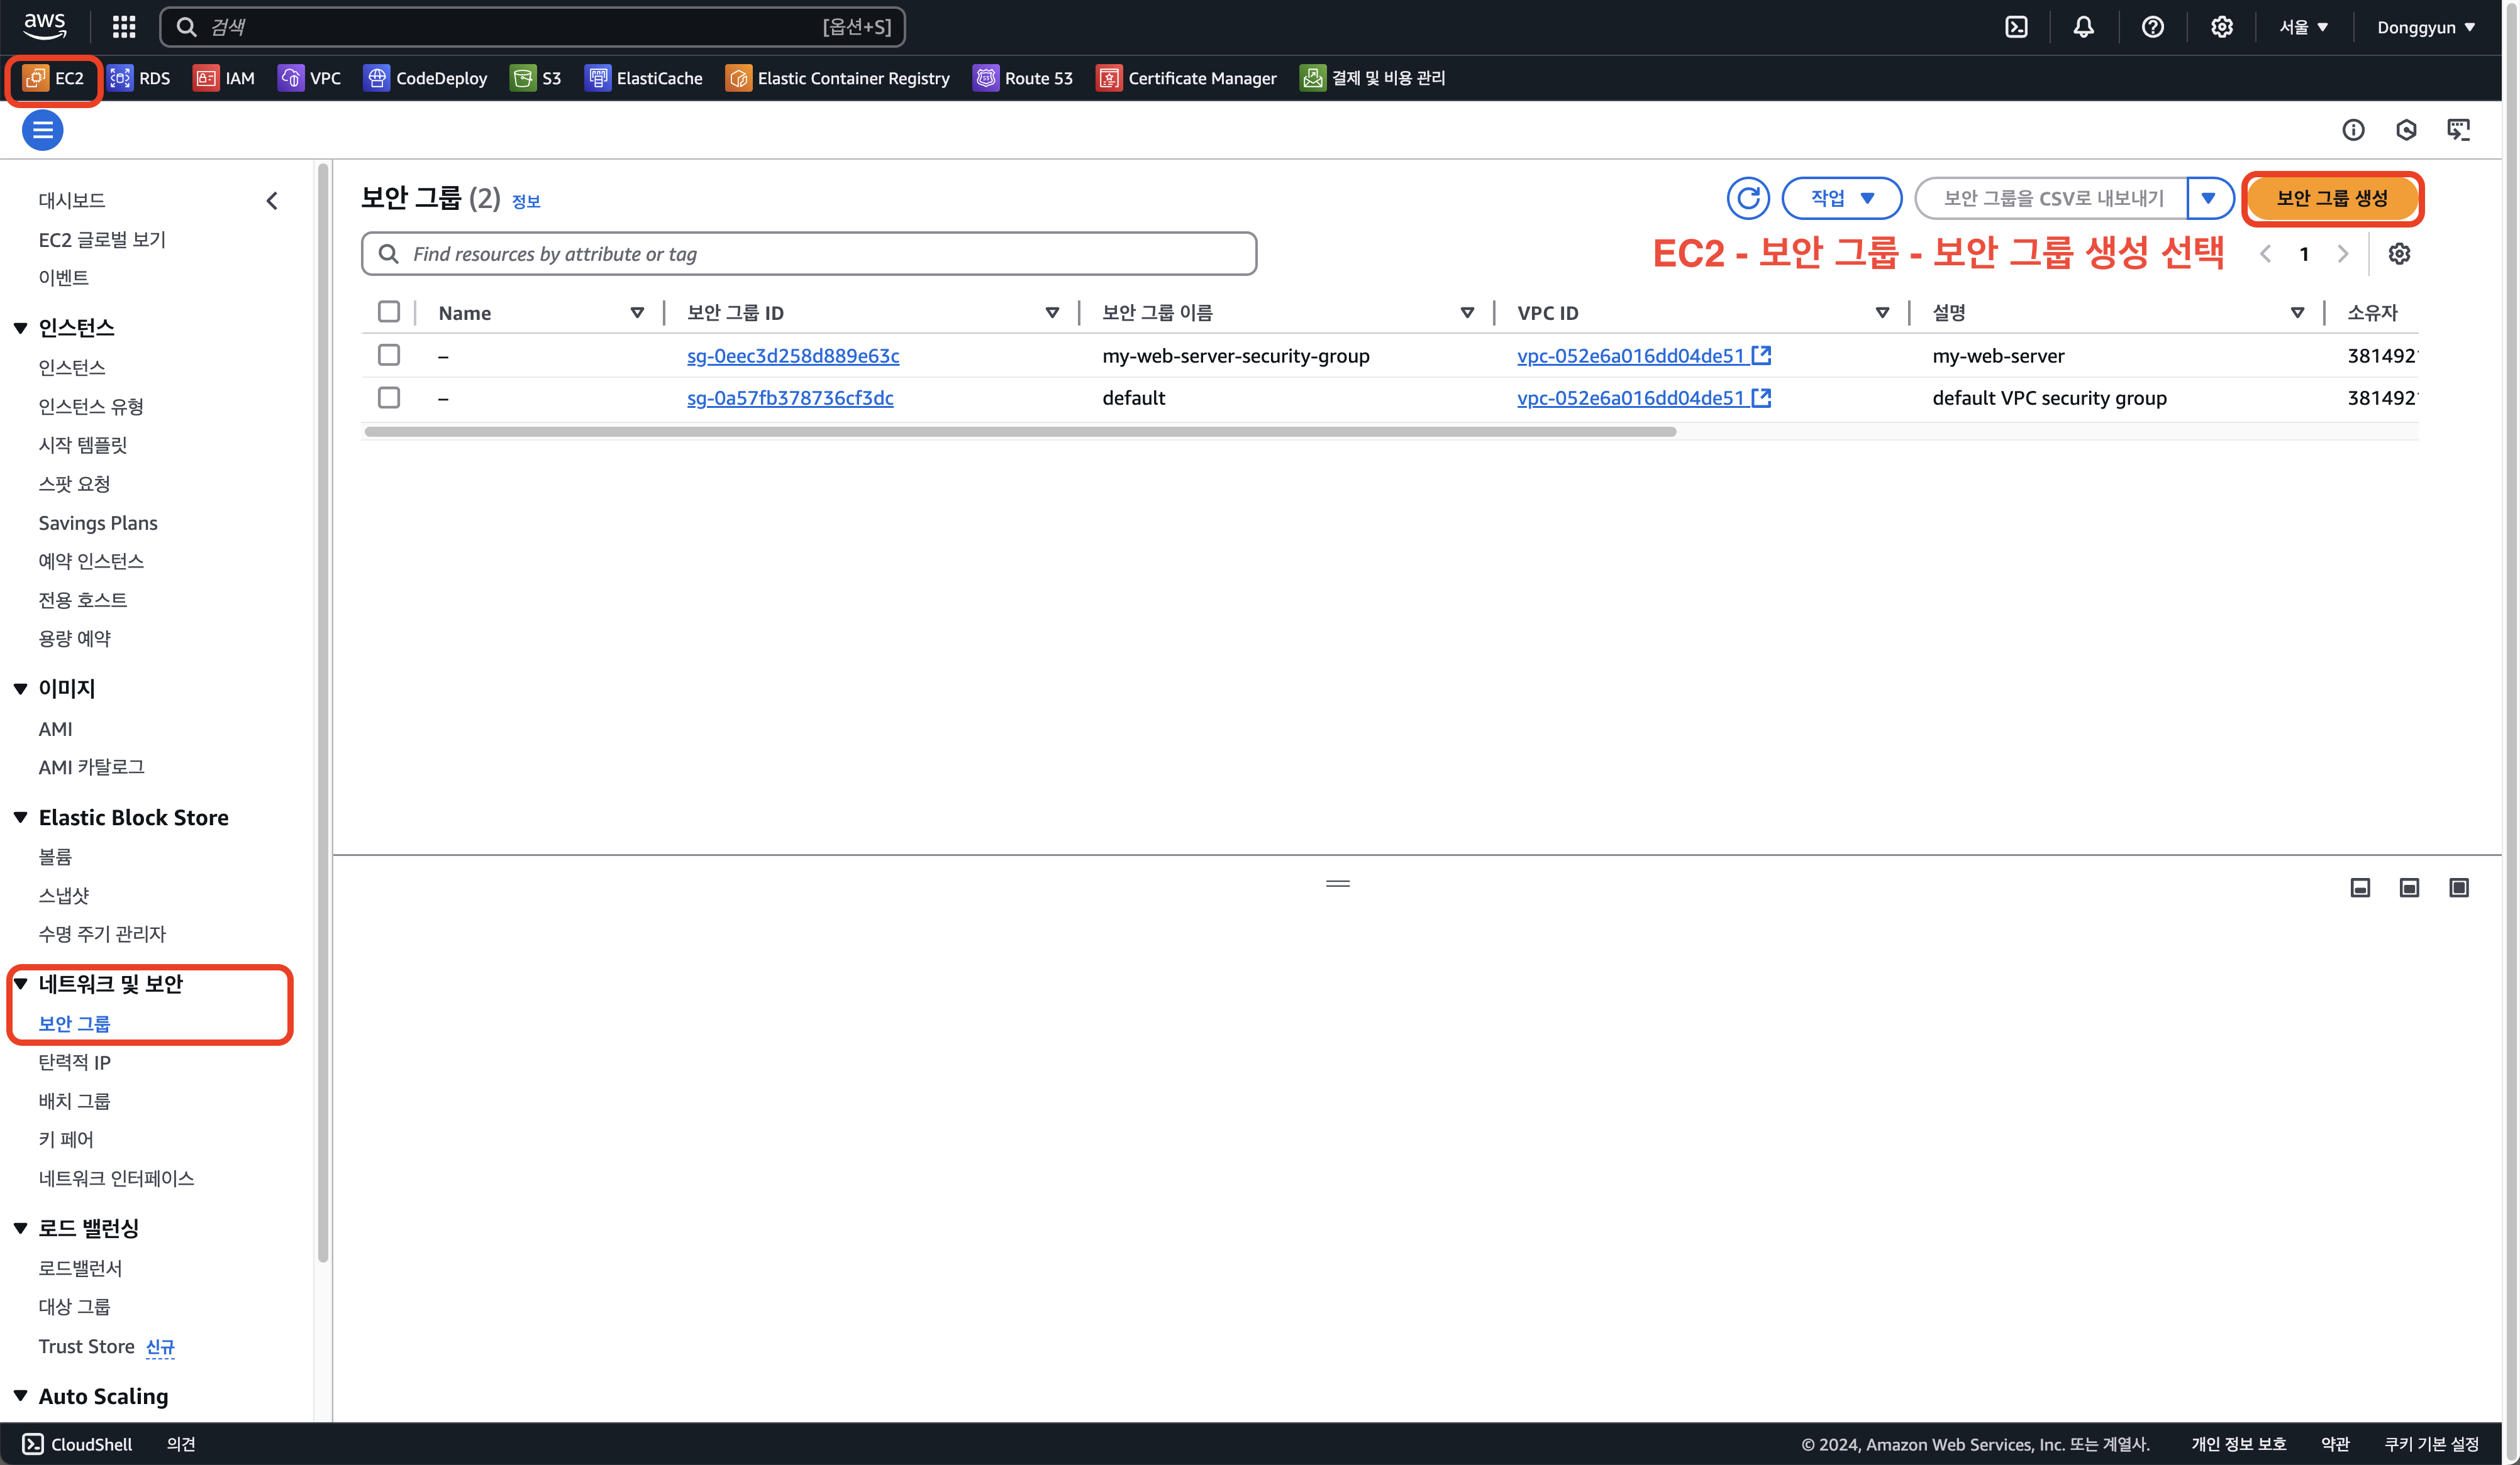Viewport: 2520px width, 1465px height.
Task: Open the help question mark icon
Action: click(2152, 27)
